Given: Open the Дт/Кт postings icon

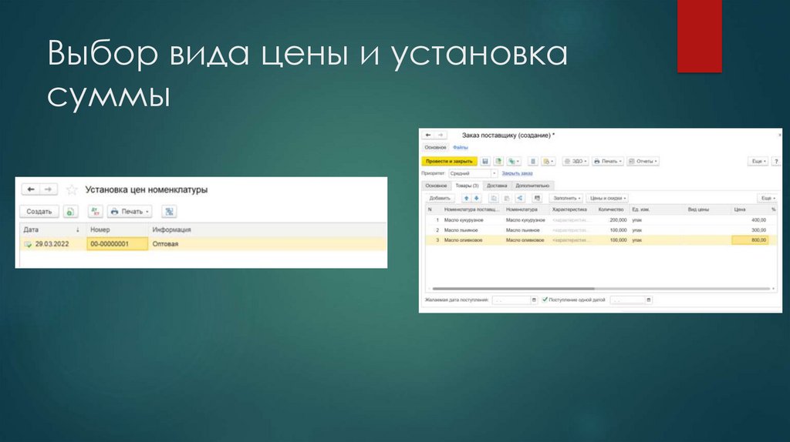Looking at the screenshot, I should [95, 212].
